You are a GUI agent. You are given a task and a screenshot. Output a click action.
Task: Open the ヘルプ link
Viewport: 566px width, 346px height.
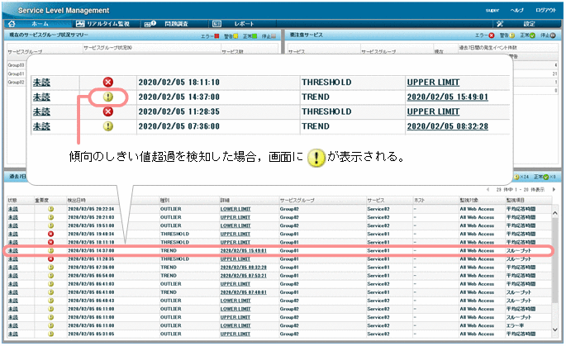517,8
